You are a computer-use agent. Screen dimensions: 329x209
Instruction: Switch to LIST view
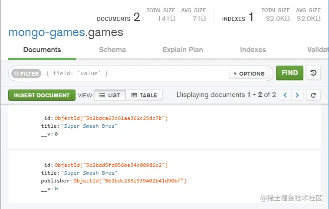110,95
